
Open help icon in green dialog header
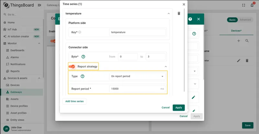click(190, 19)
